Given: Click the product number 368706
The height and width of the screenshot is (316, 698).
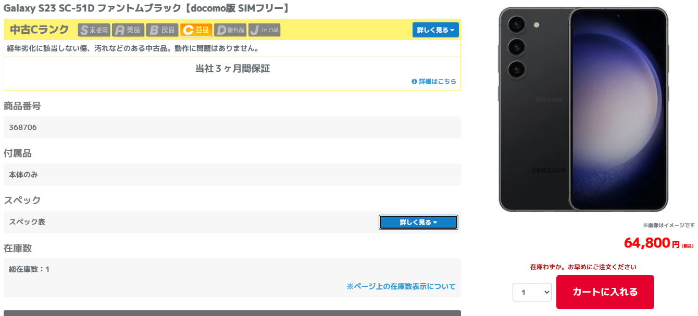Looking at the screenshot, I should pyautogui.click(x=23, y=127).
